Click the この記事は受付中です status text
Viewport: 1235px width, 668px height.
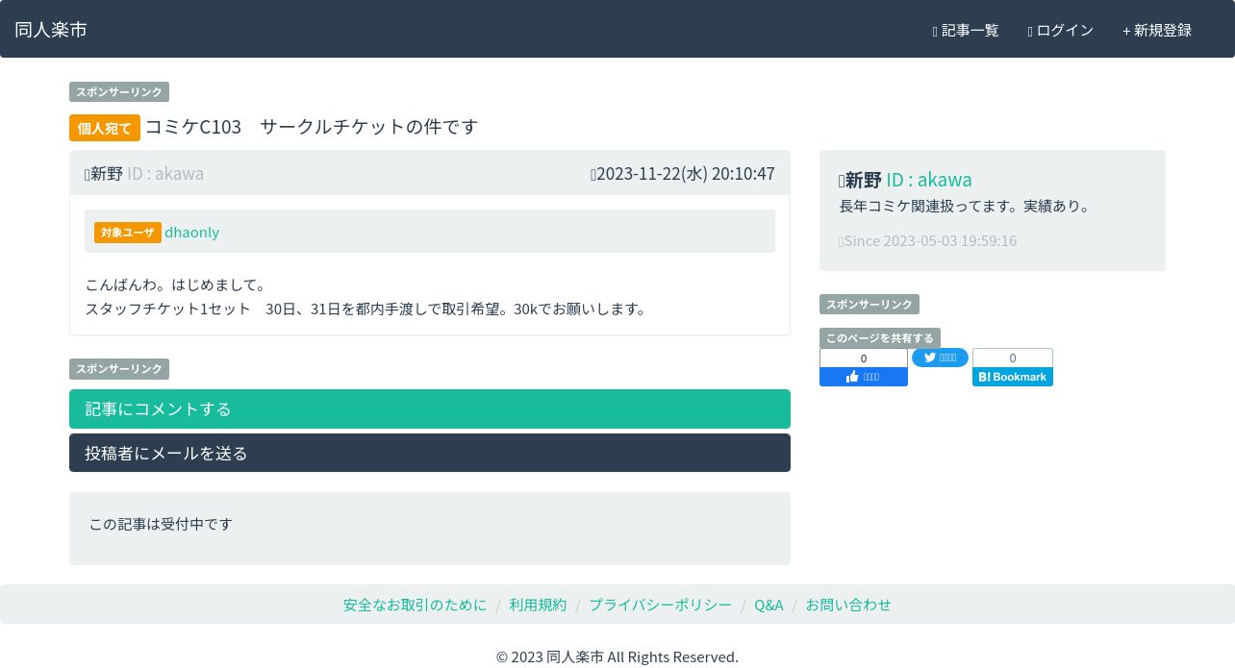161,524
